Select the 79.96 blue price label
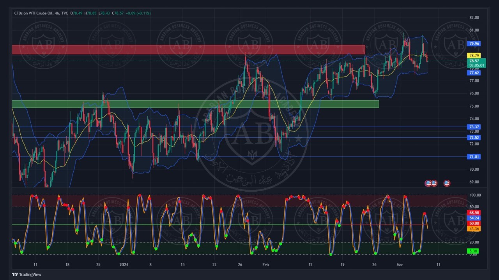 pos(474,44)
